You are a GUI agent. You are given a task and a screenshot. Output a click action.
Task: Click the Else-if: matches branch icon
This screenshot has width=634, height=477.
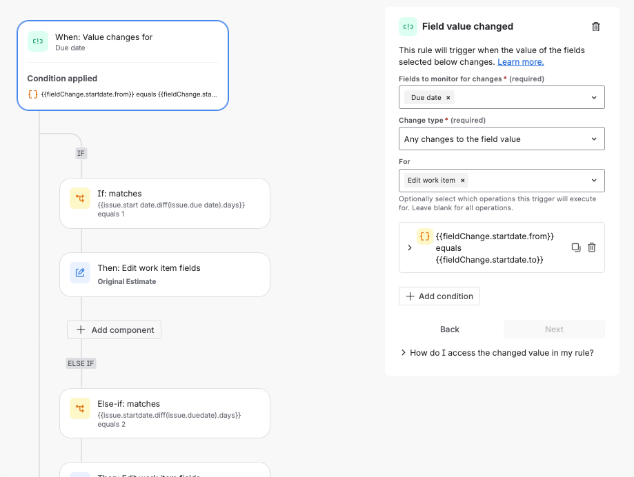pyautogui.click(x=80, y=409)
